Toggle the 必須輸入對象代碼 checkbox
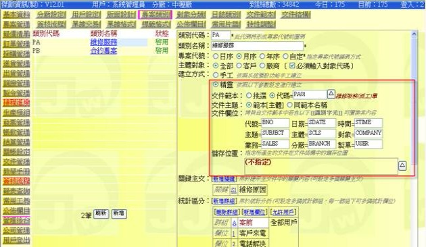426x247 pixels. coord(292,65)
